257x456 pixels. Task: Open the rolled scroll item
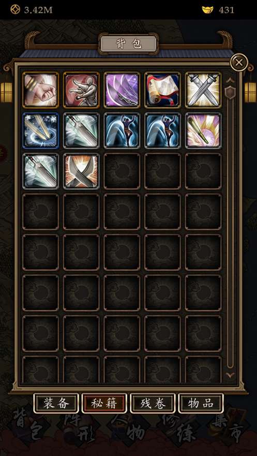(162, 90)
